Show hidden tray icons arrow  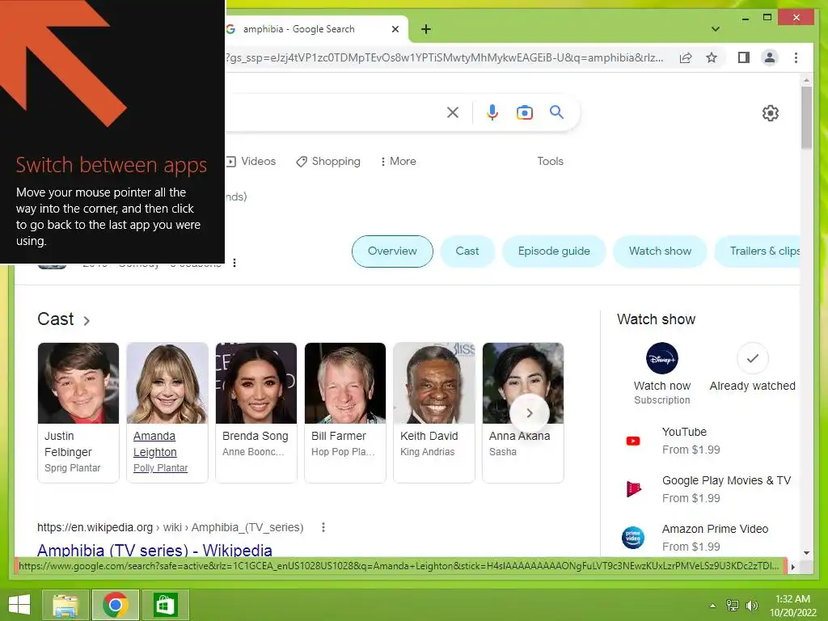pos(713,606)
